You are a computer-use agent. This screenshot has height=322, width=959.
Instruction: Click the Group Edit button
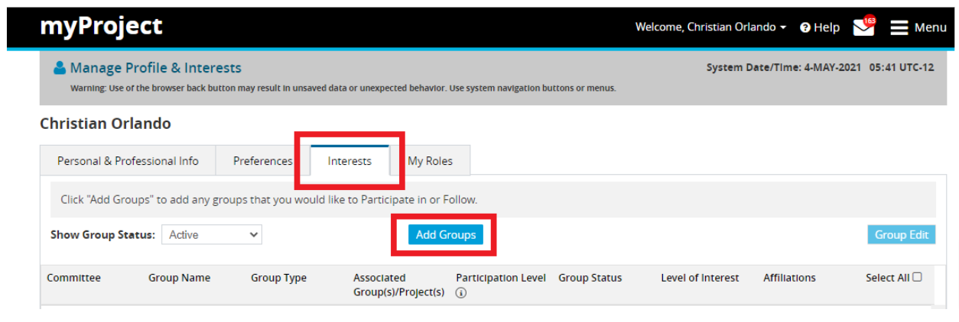[902, 234]
